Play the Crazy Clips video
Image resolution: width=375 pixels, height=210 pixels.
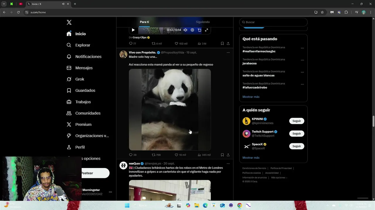tap(133, 30)
